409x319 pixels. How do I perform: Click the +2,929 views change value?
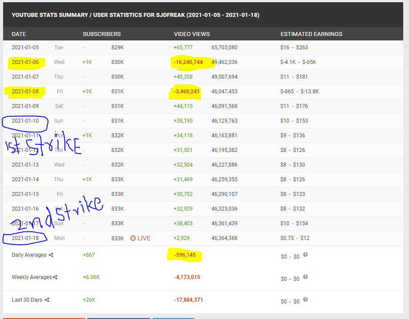click(181, 238)
